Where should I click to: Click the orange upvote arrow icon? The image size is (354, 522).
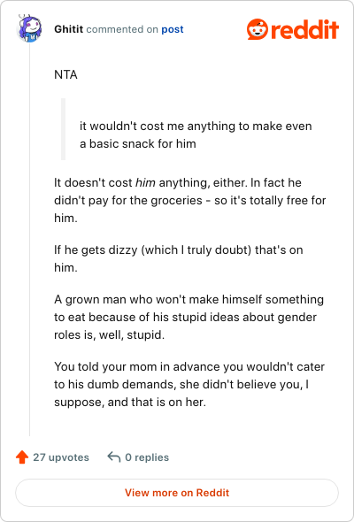pos(22,457)
